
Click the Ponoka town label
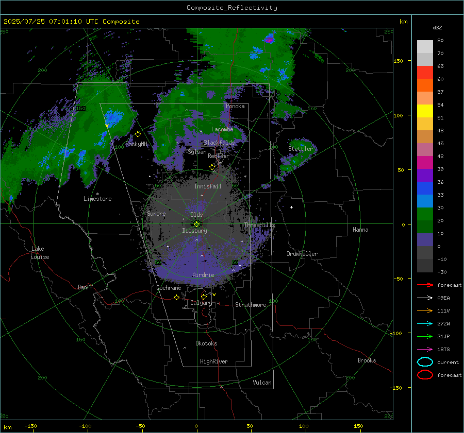tap(235, 106)
